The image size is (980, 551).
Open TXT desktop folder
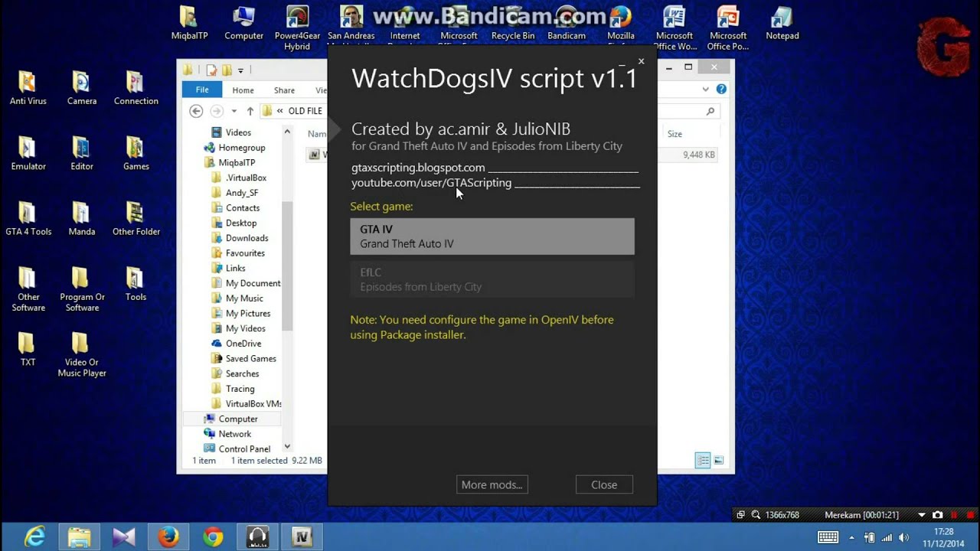tap(28, 350)
